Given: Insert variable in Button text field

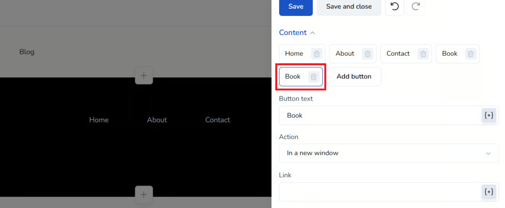Looking at the screenshot, I should click(489, 115).
